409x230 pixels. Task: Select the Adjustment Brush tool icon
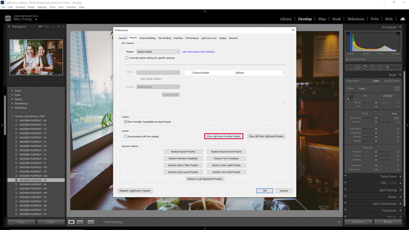(x=392, y=67)
